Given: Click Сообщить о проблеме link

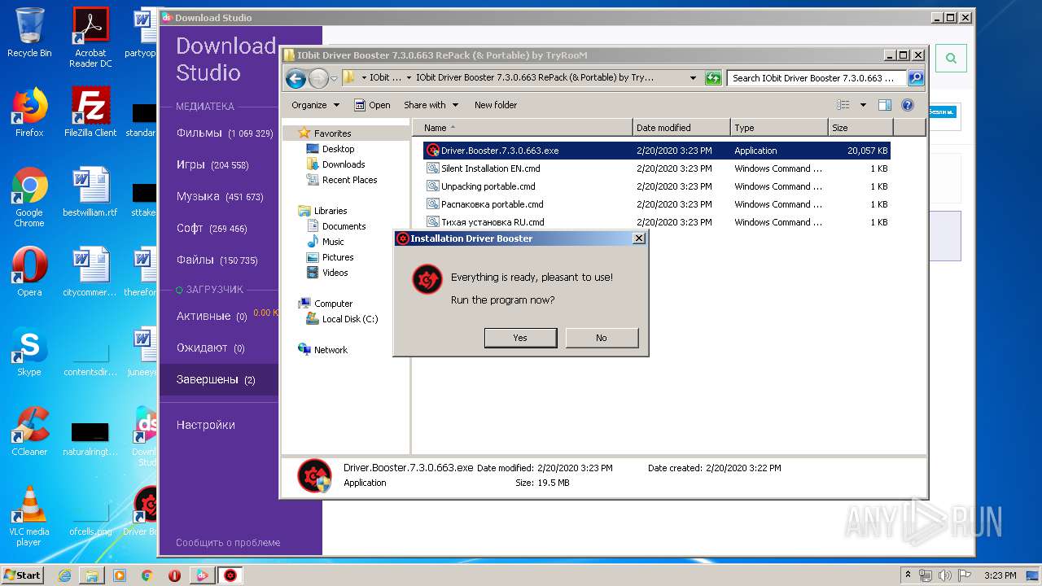Looking at the screenshot, I should tap(228, 543).
